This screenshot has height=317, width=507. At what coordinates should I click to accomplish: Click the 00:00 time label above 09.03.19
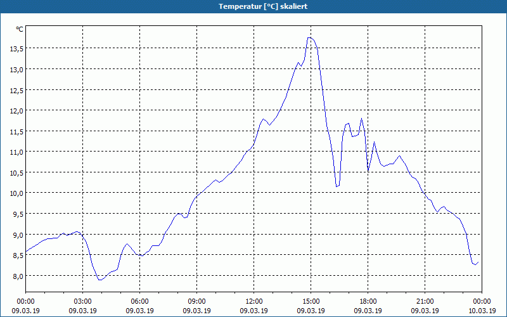tap(25, 302)
